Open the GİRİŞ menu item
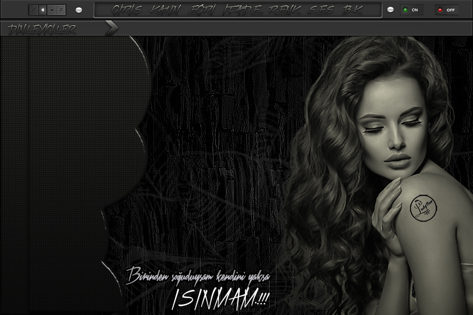 [x=127, y=10]
